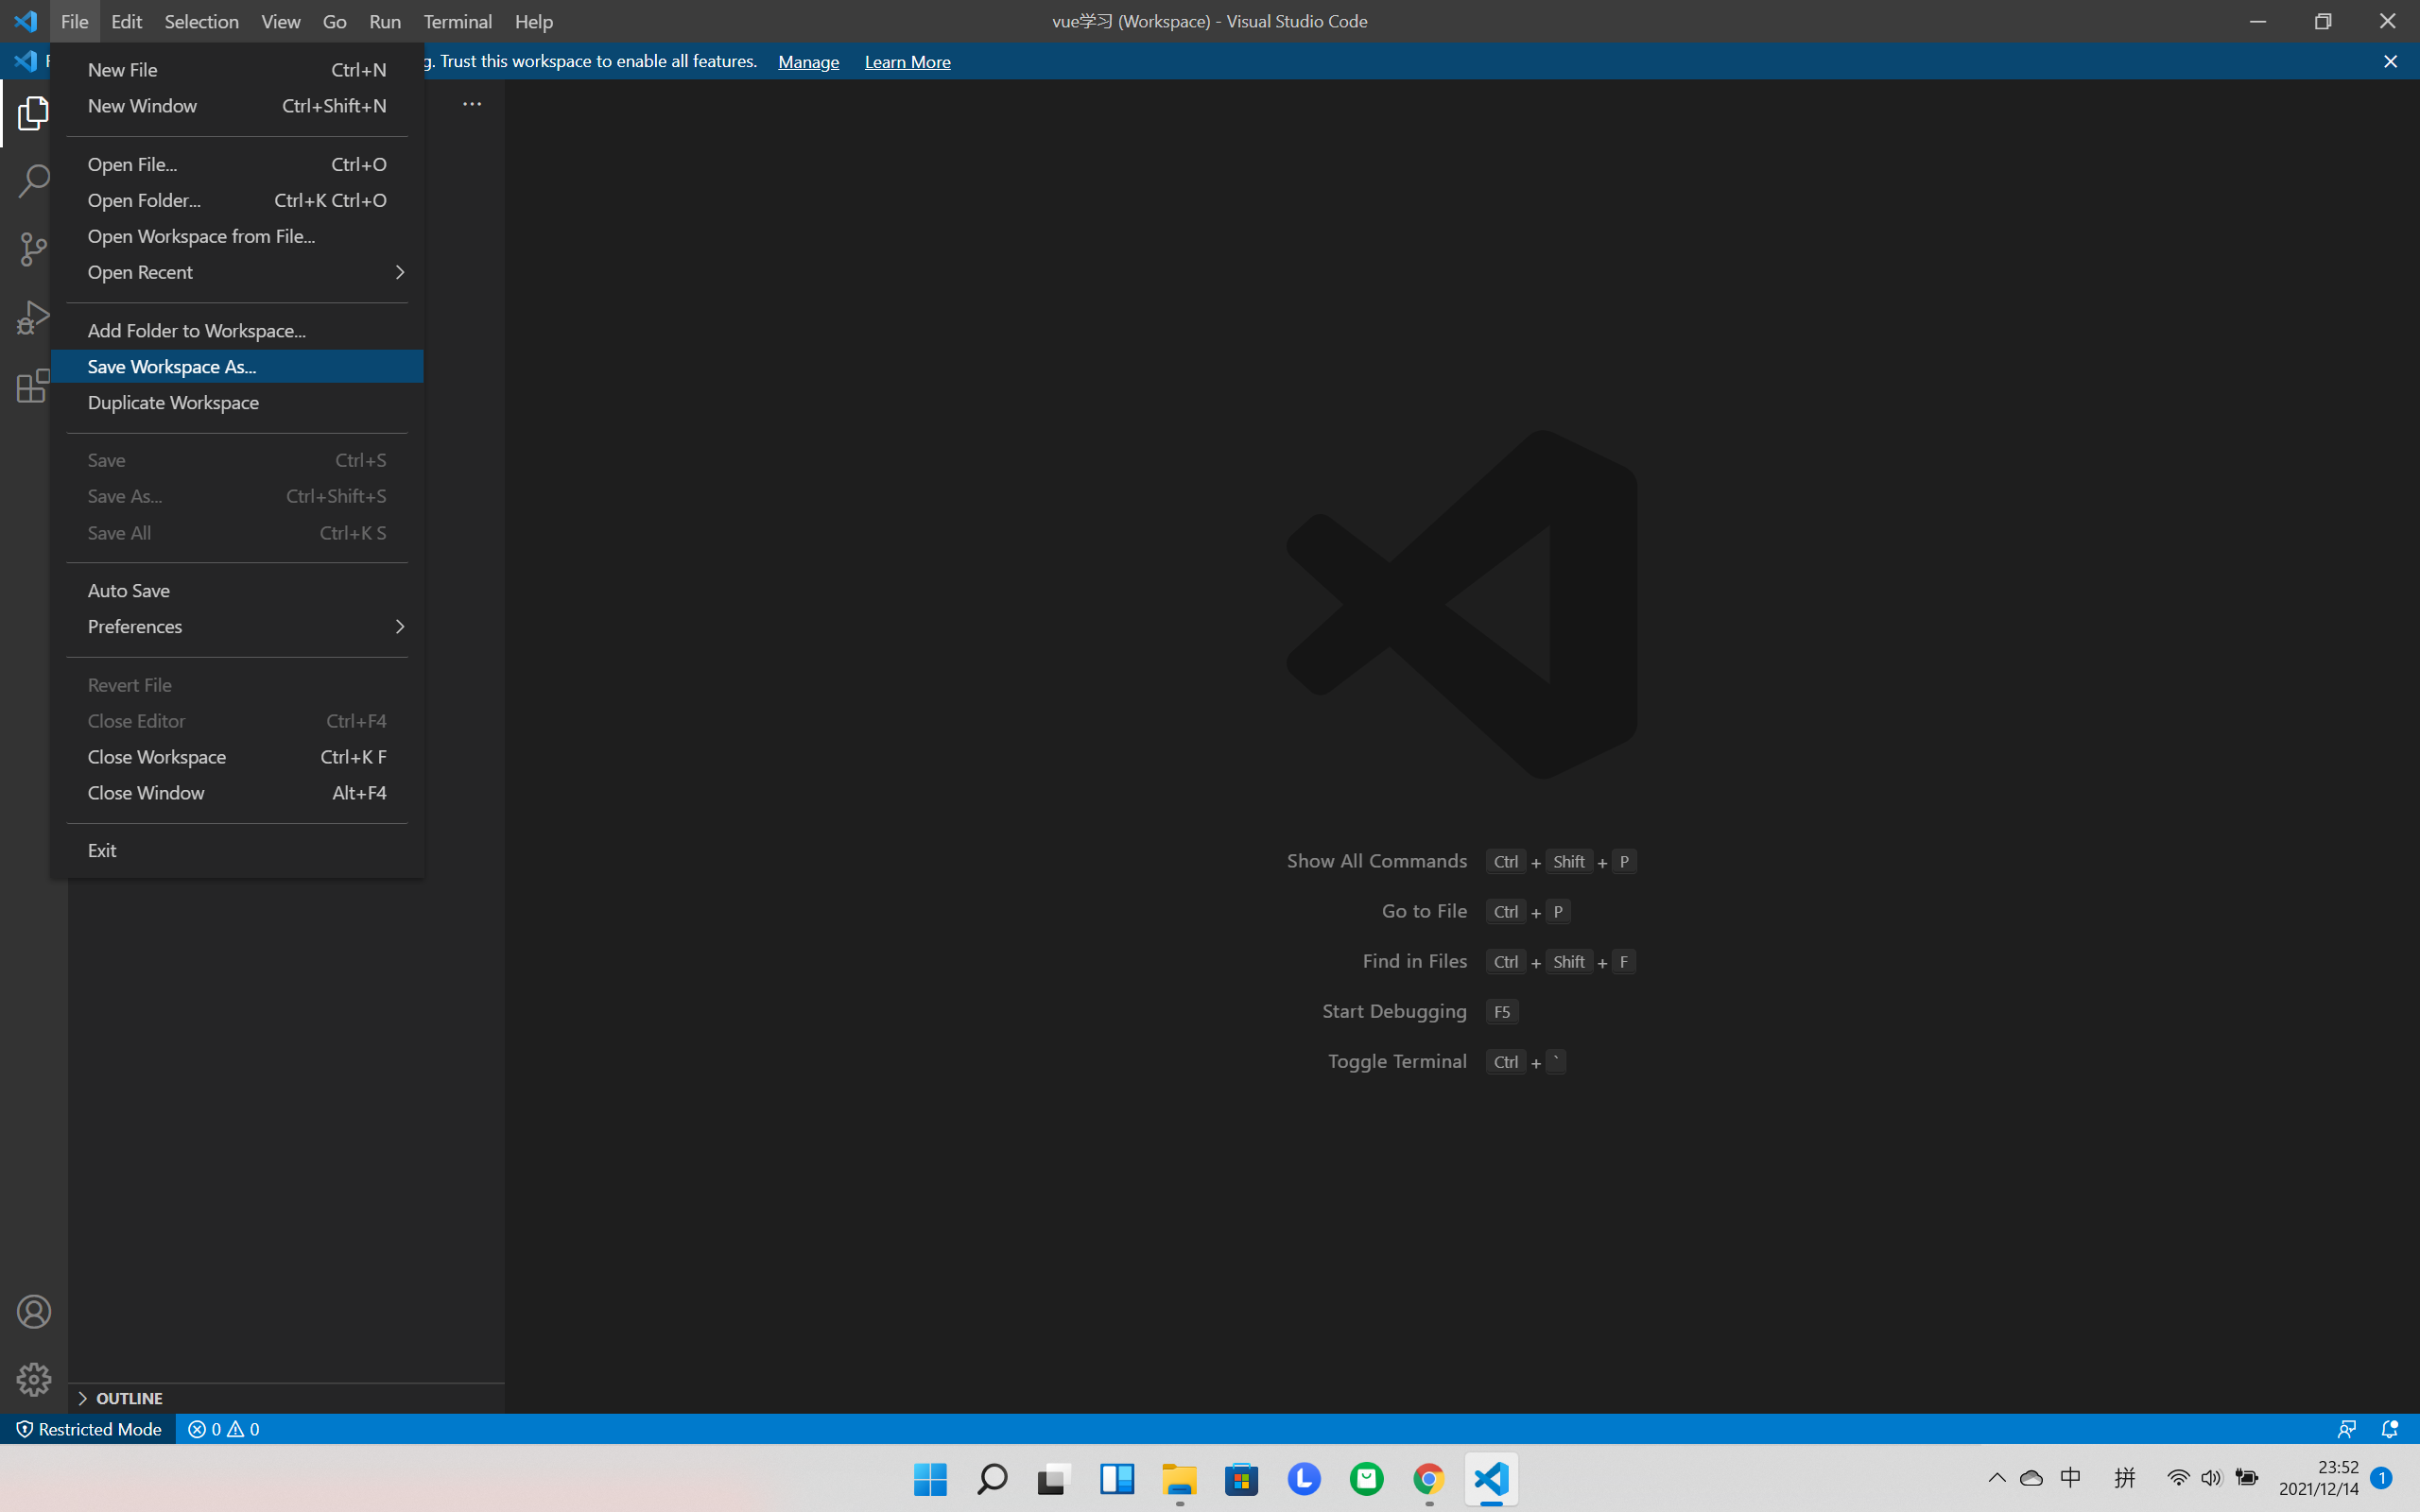
Task: Dismiss the workspace trust banner
Action: click(x=2390, y=62)
